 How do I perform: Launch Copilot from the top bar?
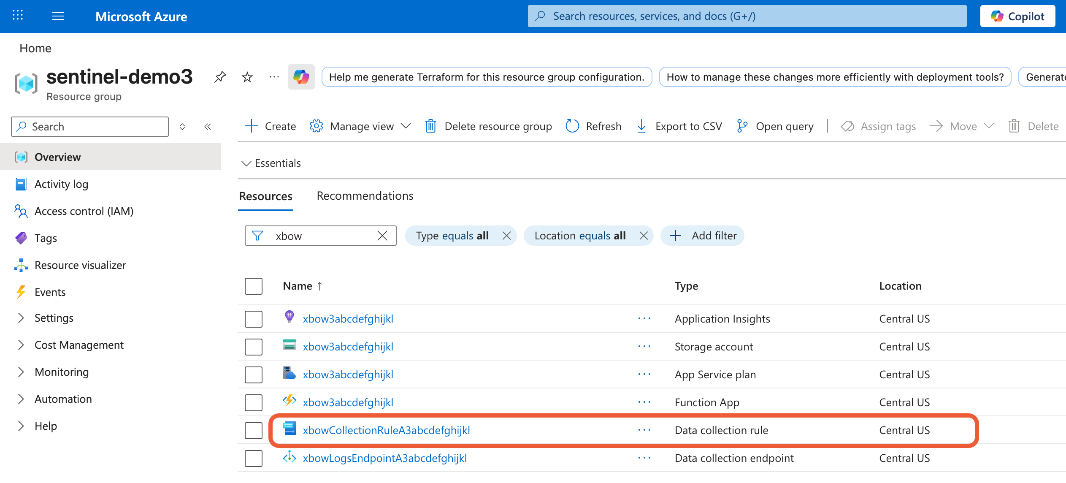click(1017, 16)
